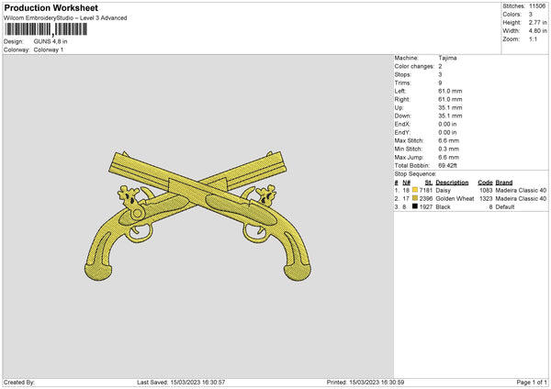Click the 'St.' column header
Image resolution: width=551 pixels, height=389 pixels.
[428, 183]
